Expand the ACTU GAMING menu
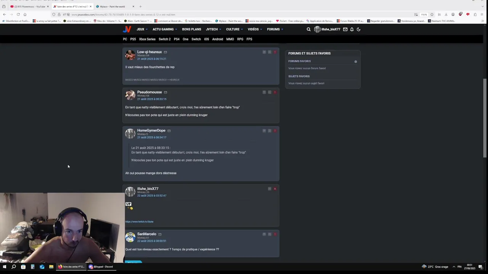 [x=165, y=29]
